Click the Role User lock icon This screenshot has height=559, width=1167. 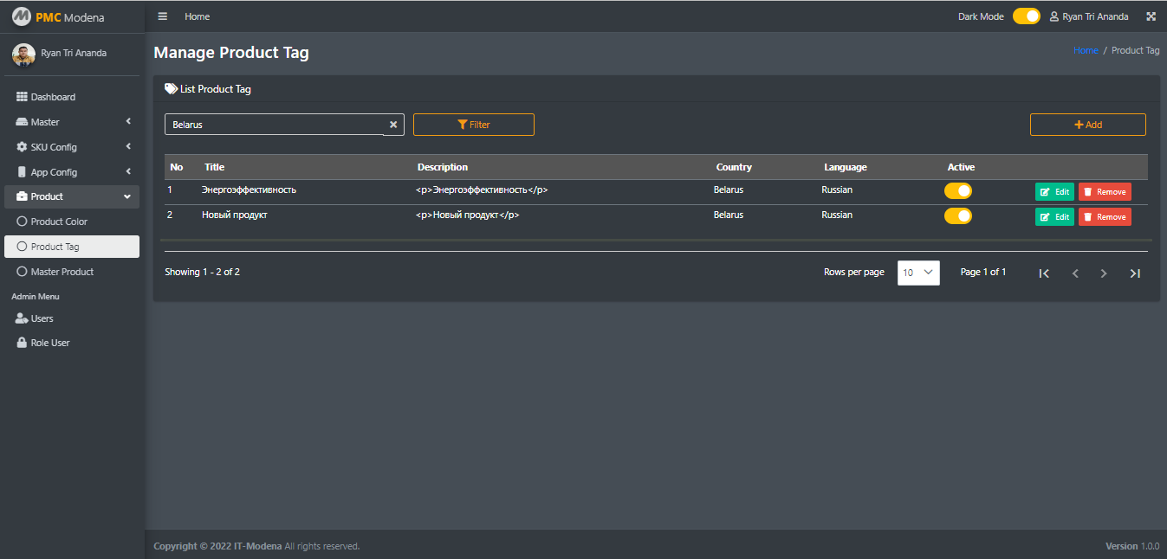[23, 343]
